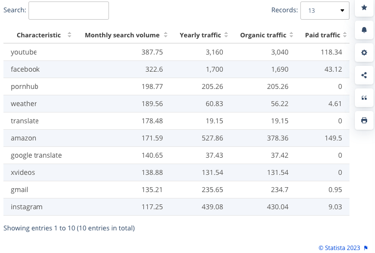This screenshot has height=253, width=375.
Task: Click the Yearly traffic column header
Action: tap(200, 35)
